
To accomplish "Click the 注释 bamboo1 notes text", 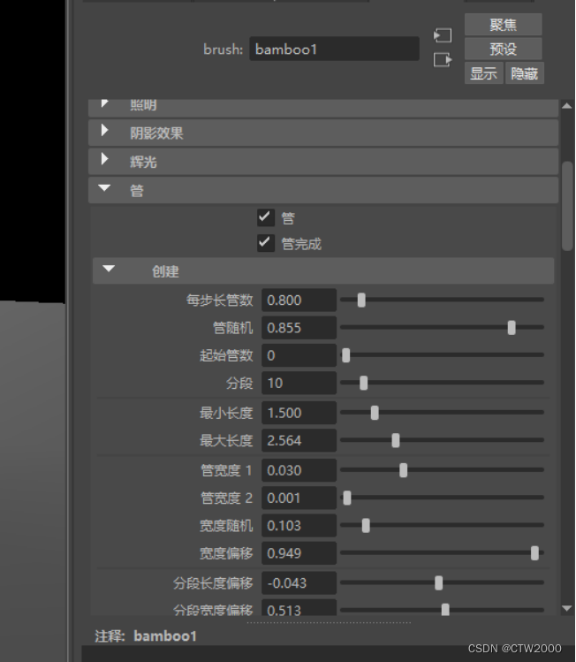I will coord(146,635).
